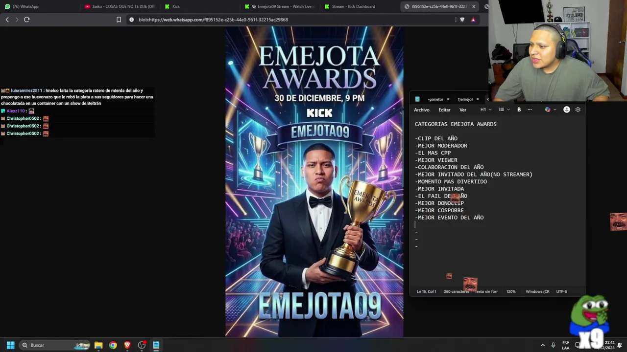
Task: Click Alexz110 username in chat
Action: click(16, 111)
